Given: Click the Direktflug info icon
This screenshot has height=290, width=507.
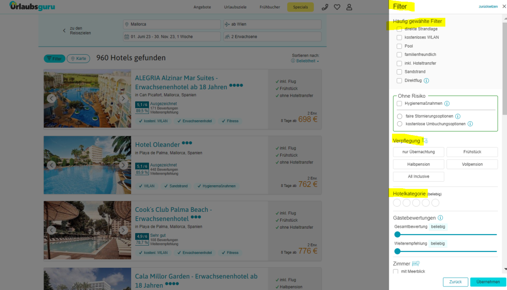Looking at the screenshot, I should [x=426, y=80].
